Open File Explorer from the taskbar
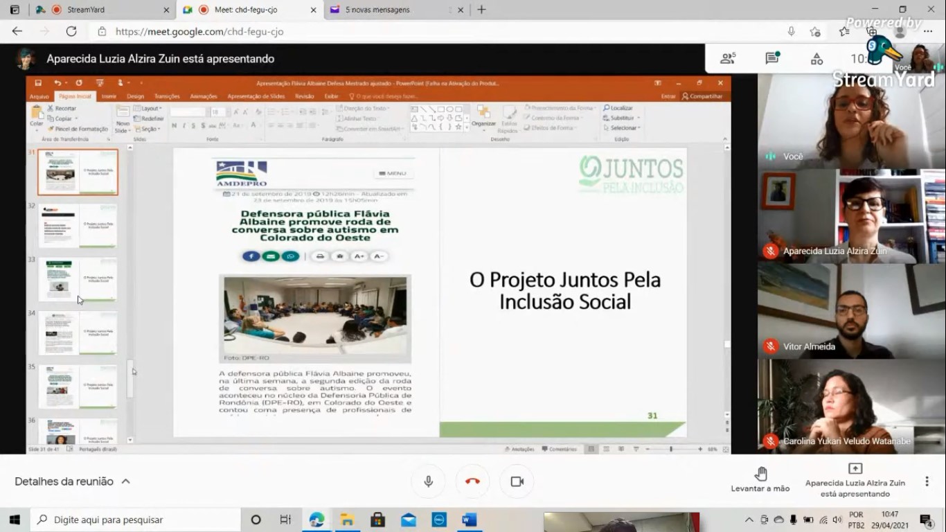 click(347, 520)
